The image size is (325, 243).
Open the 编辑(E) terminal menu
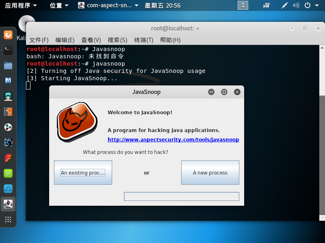point(65,40)
